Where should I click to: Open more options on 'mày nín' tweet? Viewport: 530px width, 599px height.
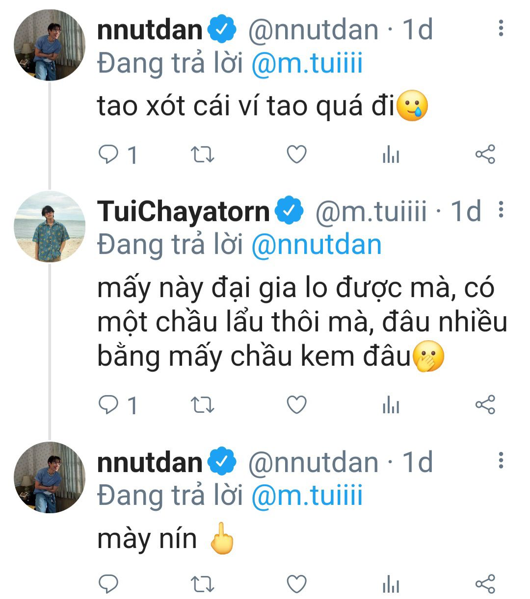[x=501, y=461]
